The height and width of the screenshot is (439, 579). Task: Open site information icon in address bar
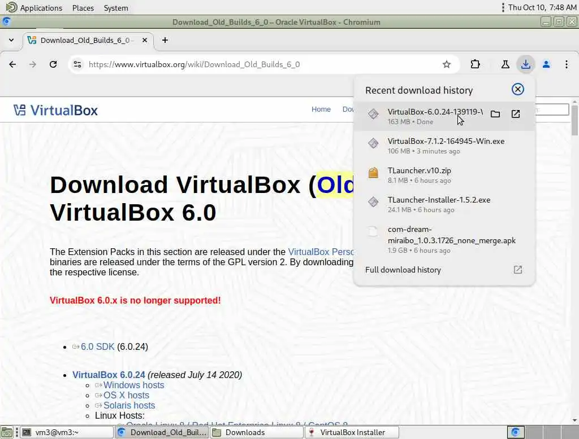point(77,64)
